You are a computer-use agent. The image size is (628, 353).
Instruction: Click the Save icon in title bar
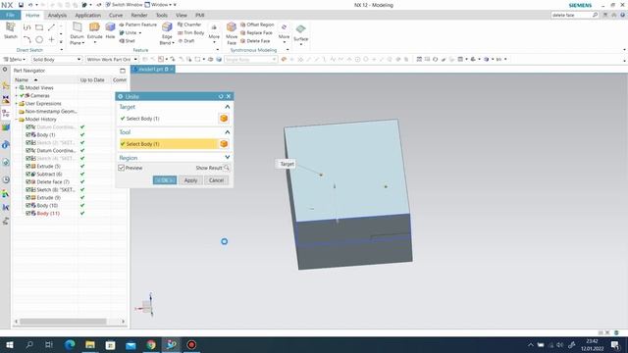[21, 5]
